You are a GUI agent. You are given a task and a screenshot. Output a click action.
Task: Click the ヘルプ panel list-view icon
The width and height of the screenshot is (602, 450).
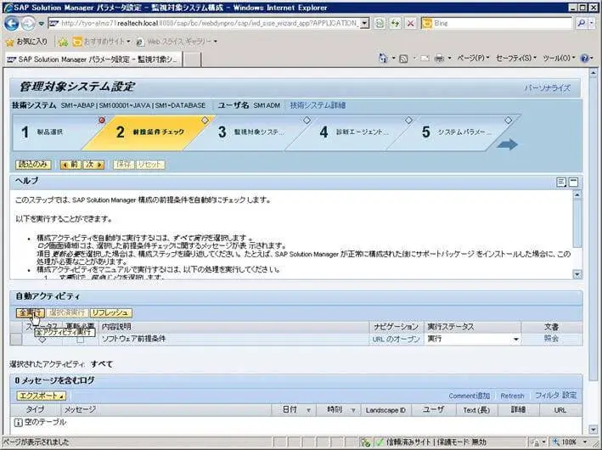point(561,182)
